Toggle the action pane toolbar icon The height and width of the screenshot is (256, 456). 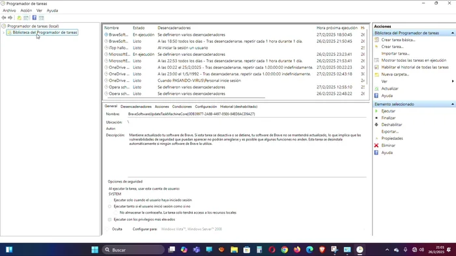coord(41,18)
